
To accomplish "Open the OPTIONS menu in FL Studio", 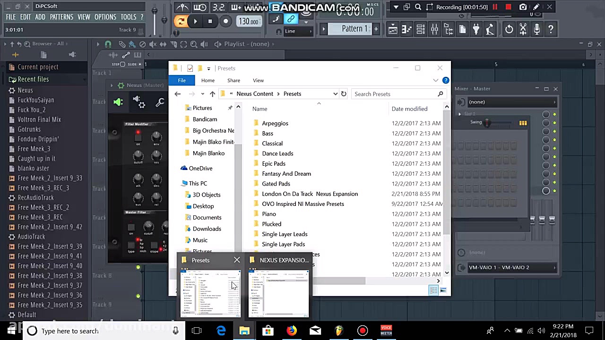I will coord(105,17).
